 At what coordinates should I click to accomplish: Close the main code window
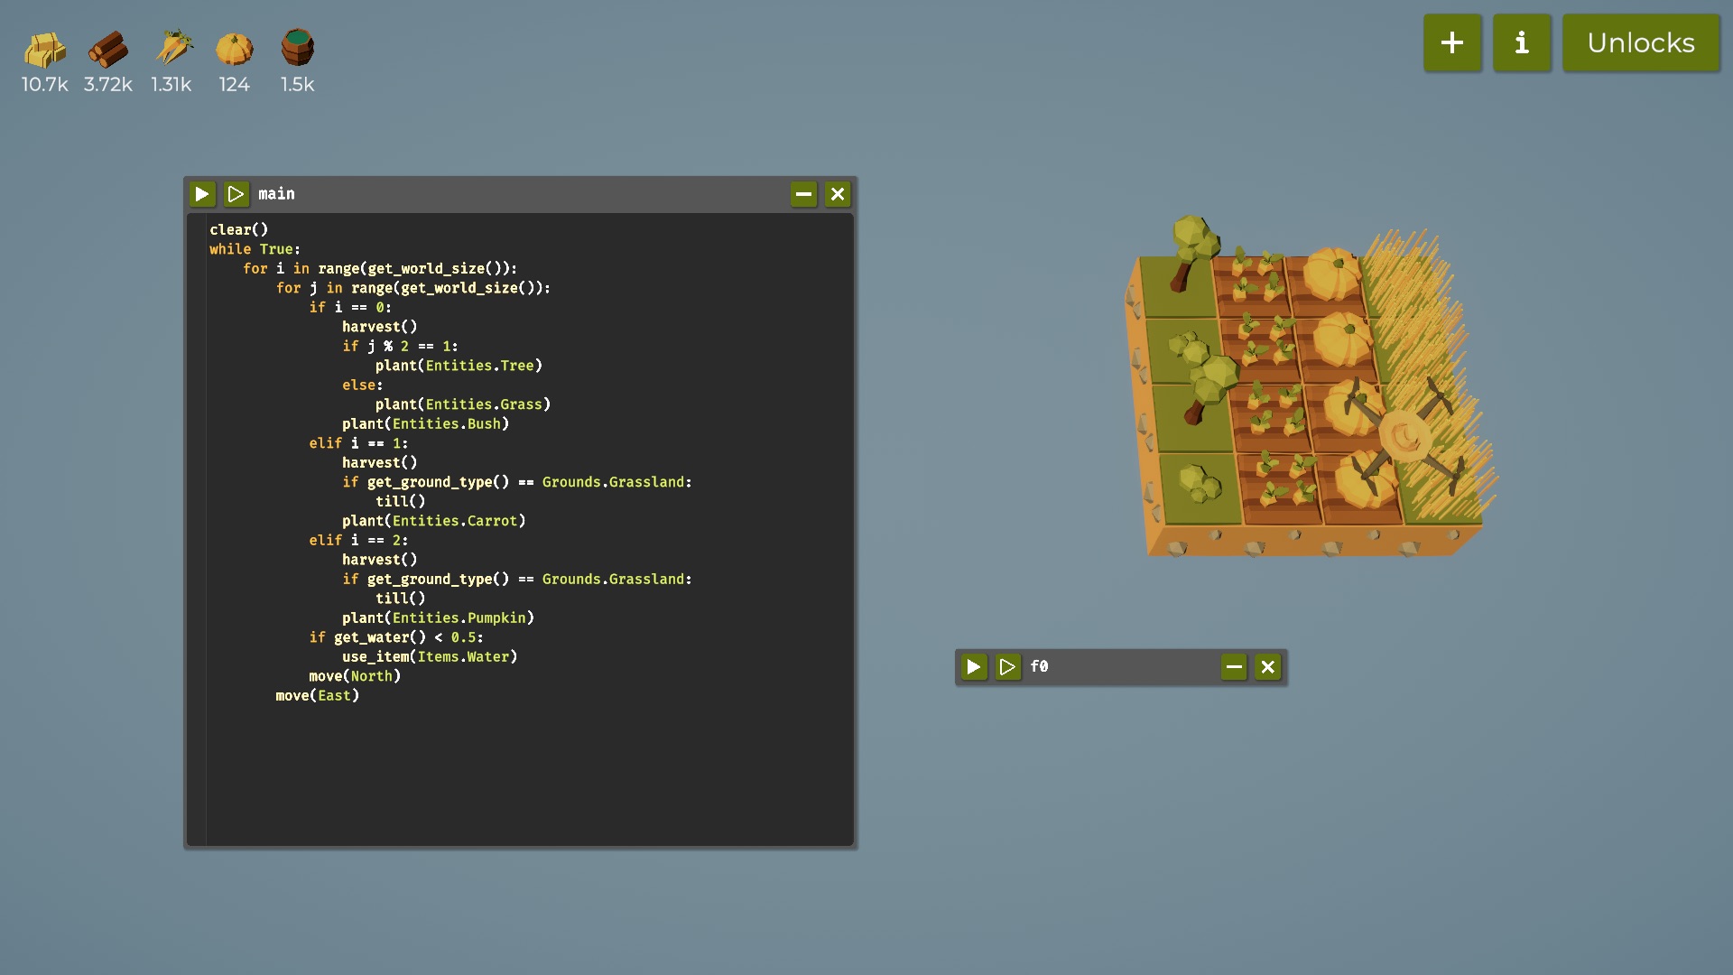pos(838,194)
